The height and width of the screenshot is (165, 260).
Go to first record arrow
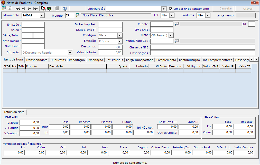point(17,9)
